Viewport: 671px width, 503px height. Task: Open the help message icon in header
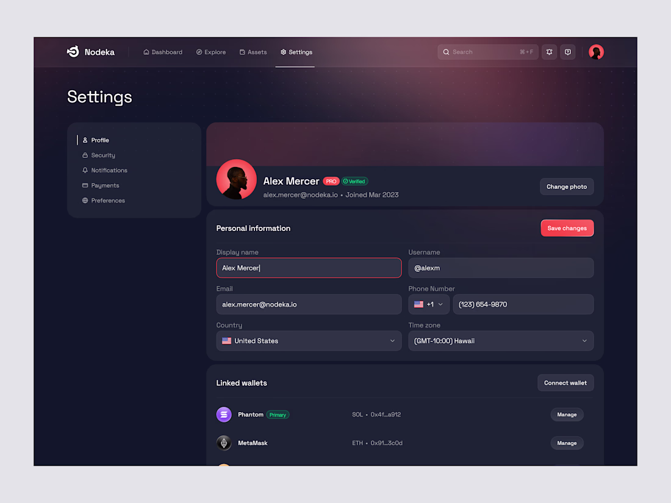568,52
